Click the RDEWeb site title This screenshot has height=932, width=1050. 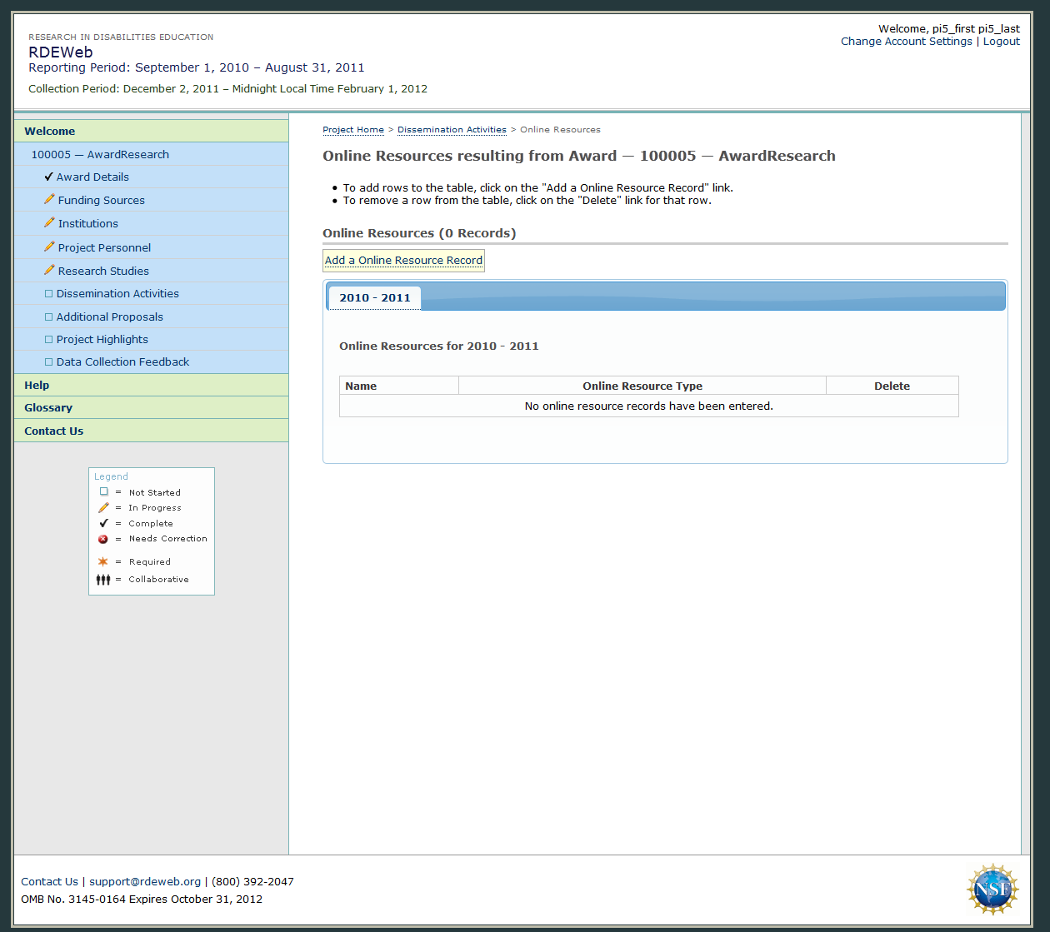click(x=61, y=52)
